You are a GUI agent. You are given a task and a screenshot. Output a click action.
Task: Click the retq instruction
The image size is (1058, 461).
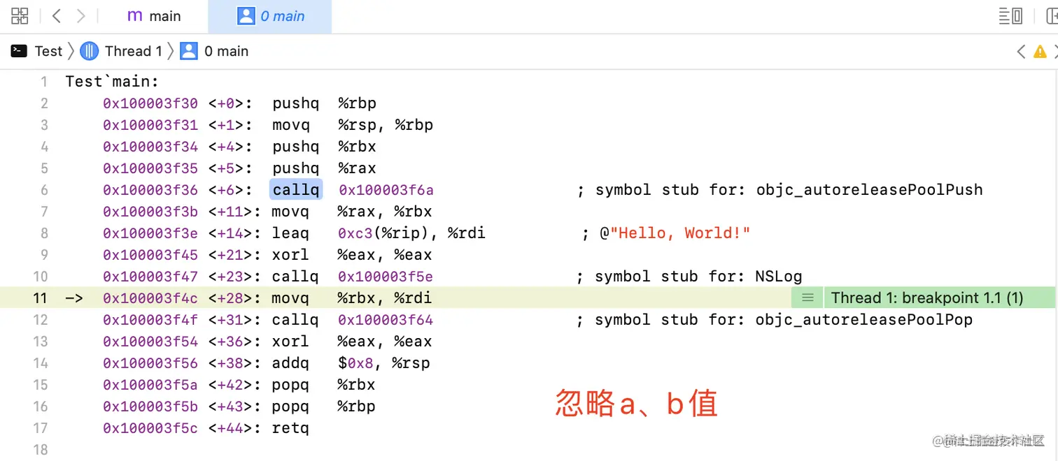290,428
